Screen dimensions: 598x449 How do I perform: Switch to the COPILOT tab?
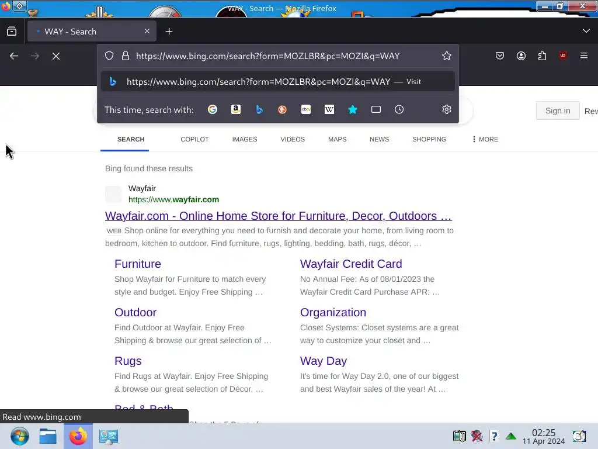194,139
